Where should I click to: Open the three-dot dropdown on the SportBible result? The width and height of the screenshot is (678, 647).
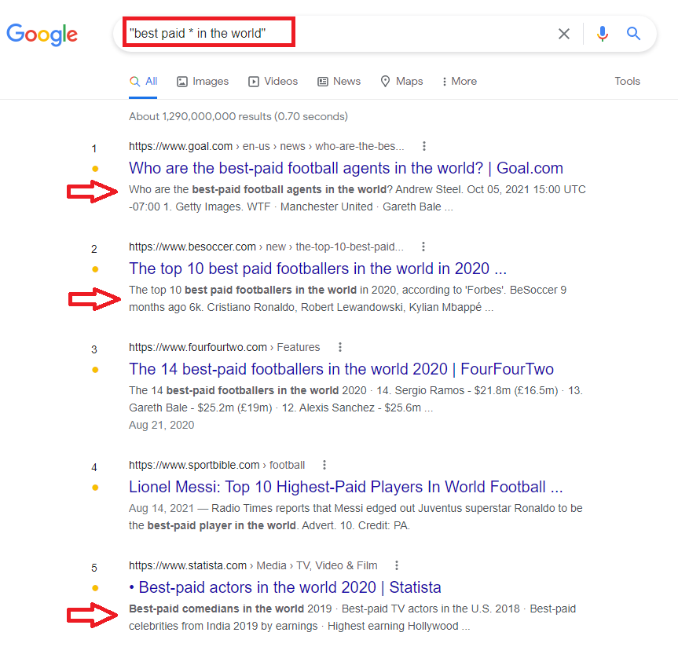[324, 464]
